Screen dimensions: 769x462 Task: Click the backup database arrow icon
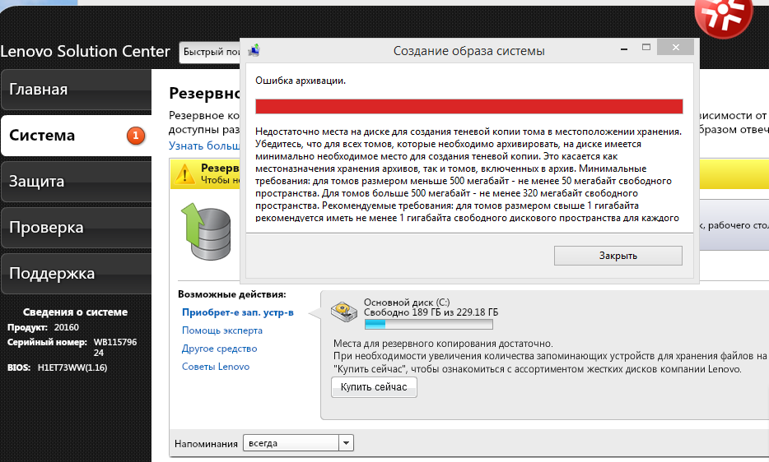(207, 231)
